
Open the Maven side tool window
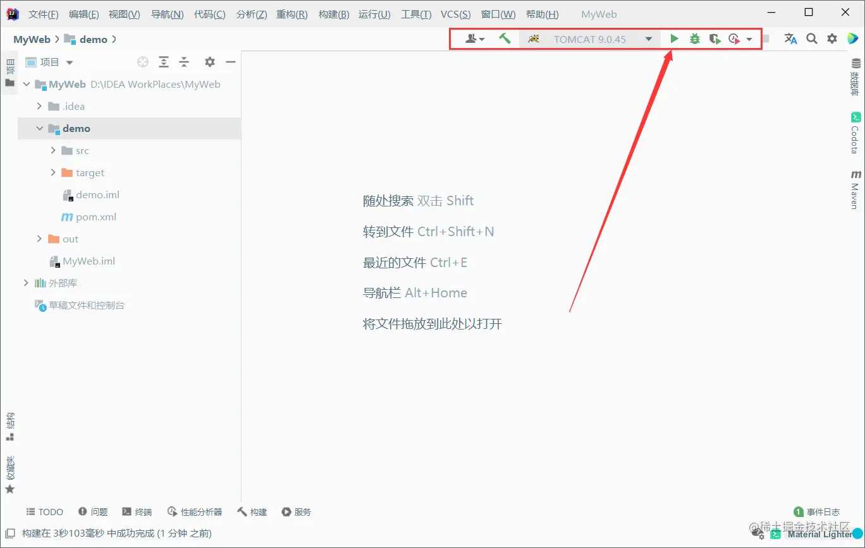[856, 189]
